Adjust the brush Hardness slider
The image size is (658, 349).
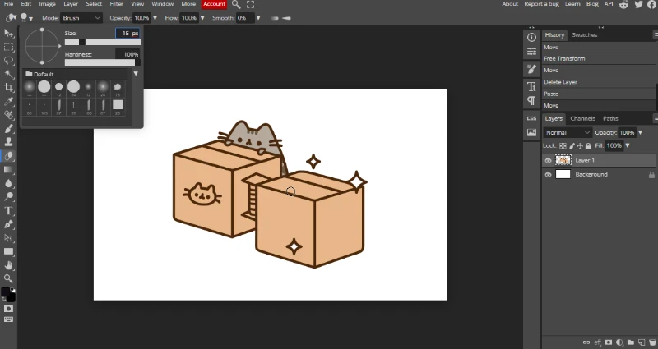click(x=102, y=62)
